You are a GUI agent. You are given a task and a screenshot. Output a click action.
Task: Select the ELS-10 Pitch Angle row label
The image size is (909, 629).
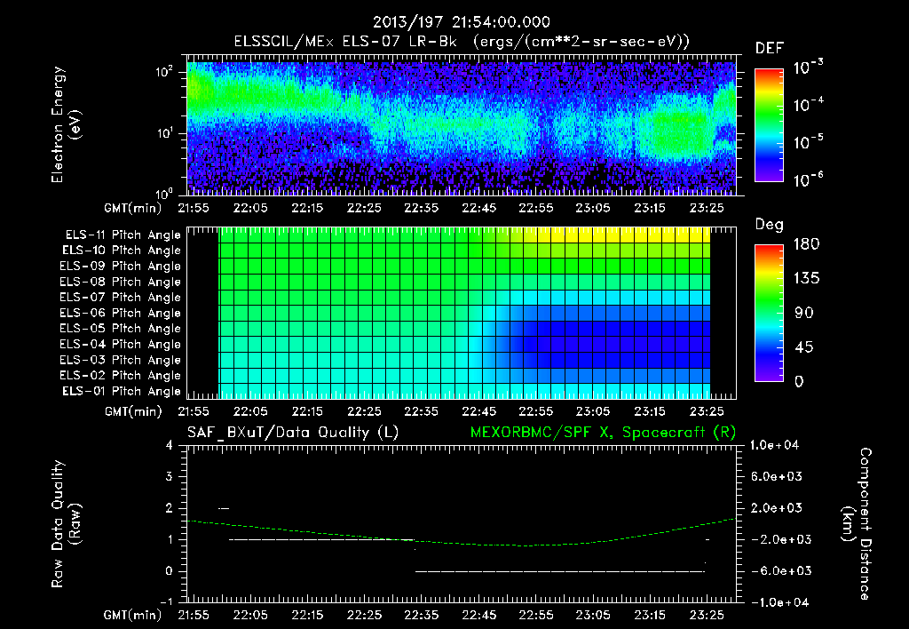point(122,251)
